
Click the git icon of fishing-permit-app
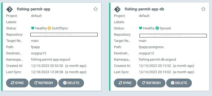9,9
